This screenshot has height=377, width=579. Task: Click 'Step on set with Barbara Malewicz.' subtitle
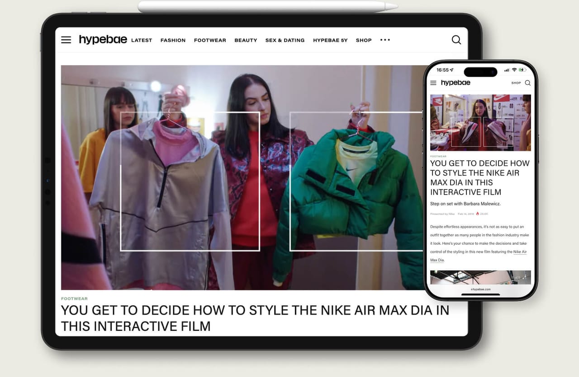(465, 204)
